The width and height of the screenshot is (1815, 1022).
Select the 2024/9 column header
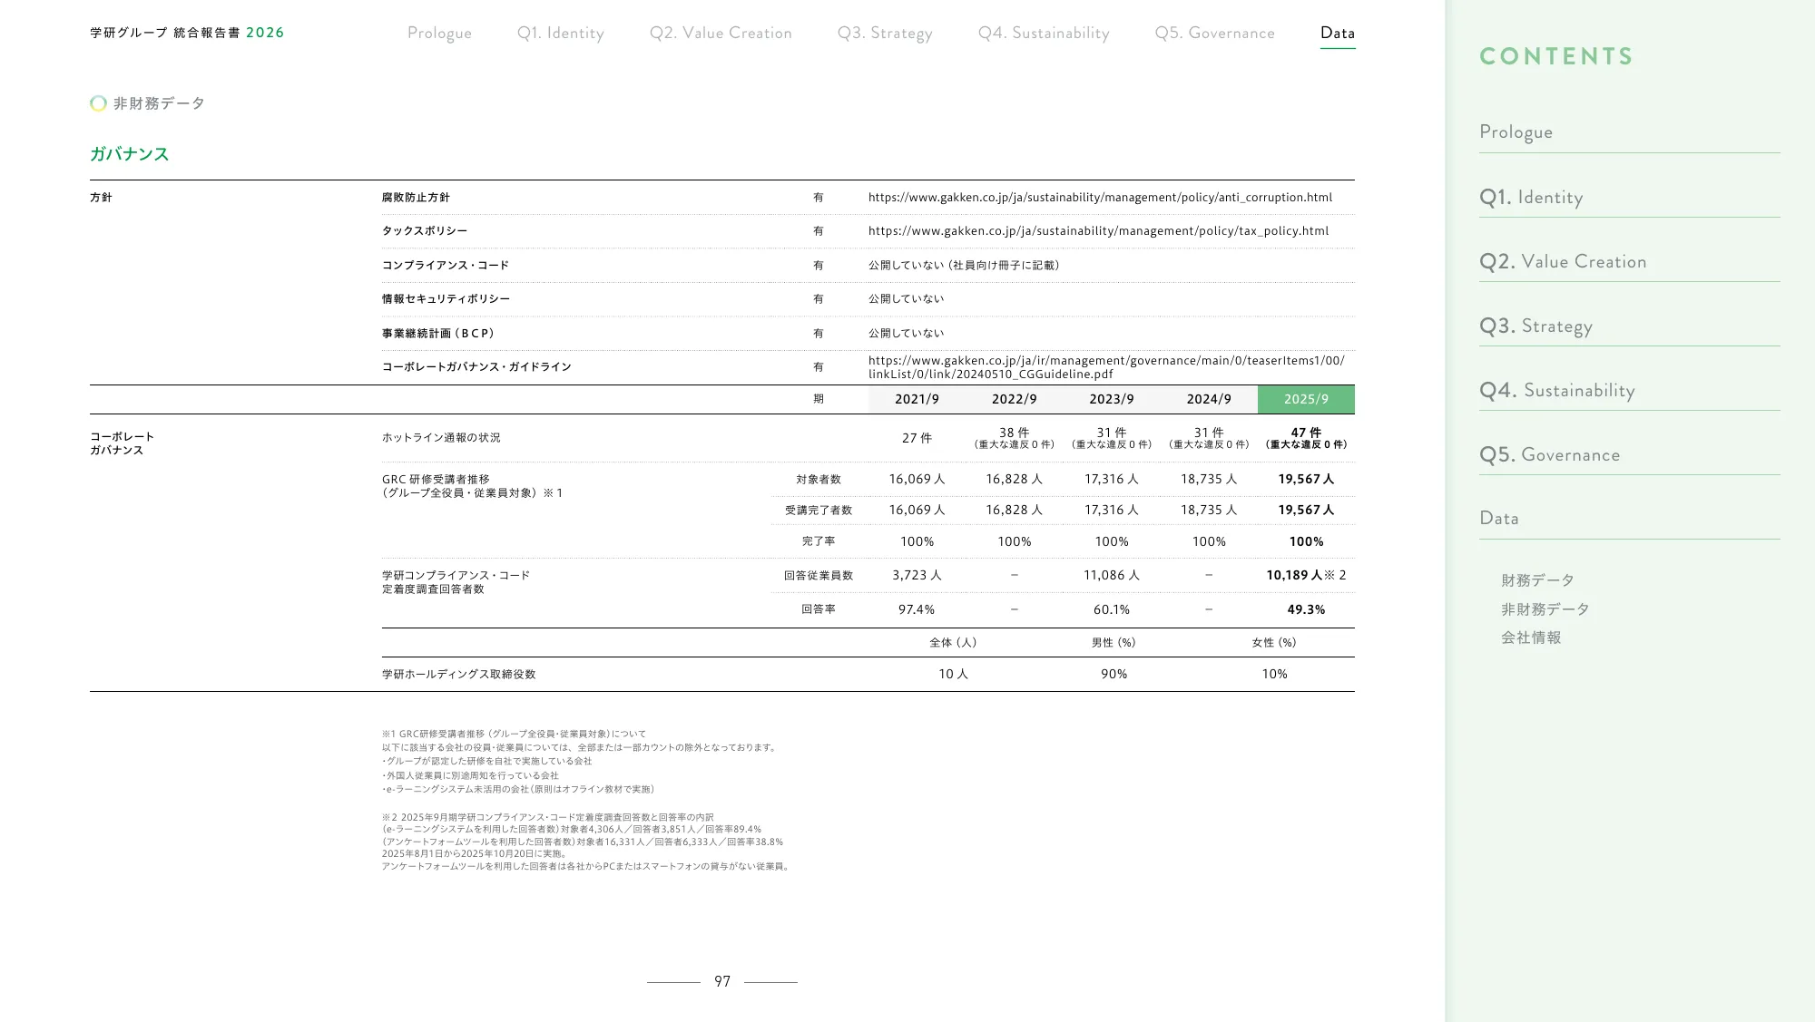pos(1209,399)
